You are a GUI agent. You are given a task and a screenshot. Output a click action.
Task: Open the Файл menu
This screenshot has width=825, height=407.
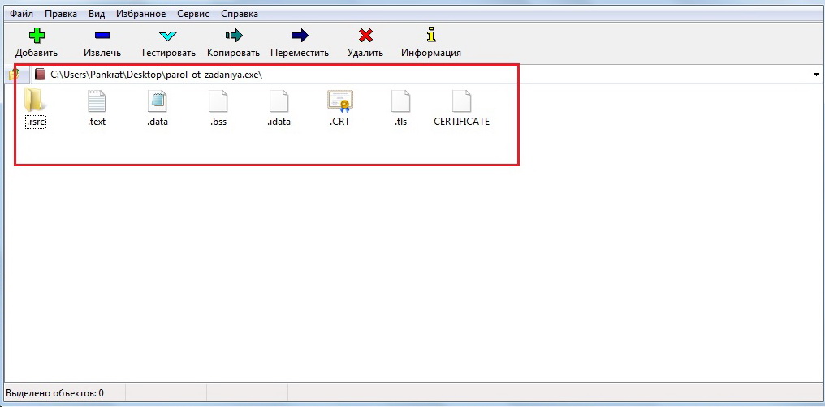pos(22,14)
